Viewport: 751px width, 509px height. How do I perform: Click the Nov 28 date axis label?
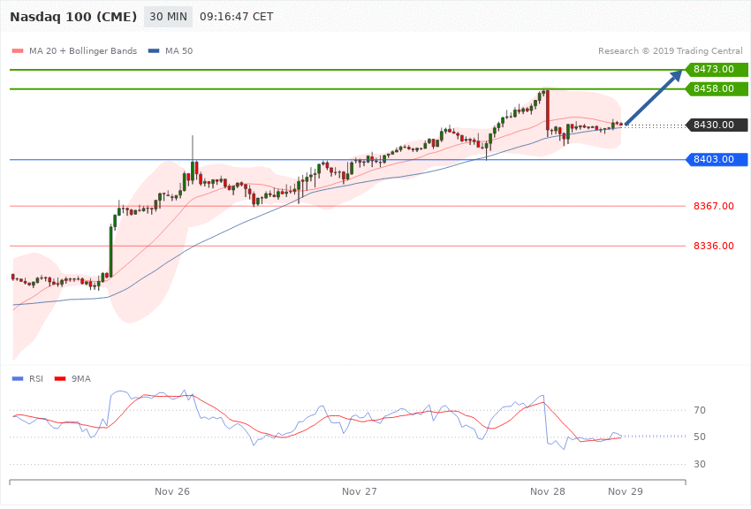[x=548, y=491]
